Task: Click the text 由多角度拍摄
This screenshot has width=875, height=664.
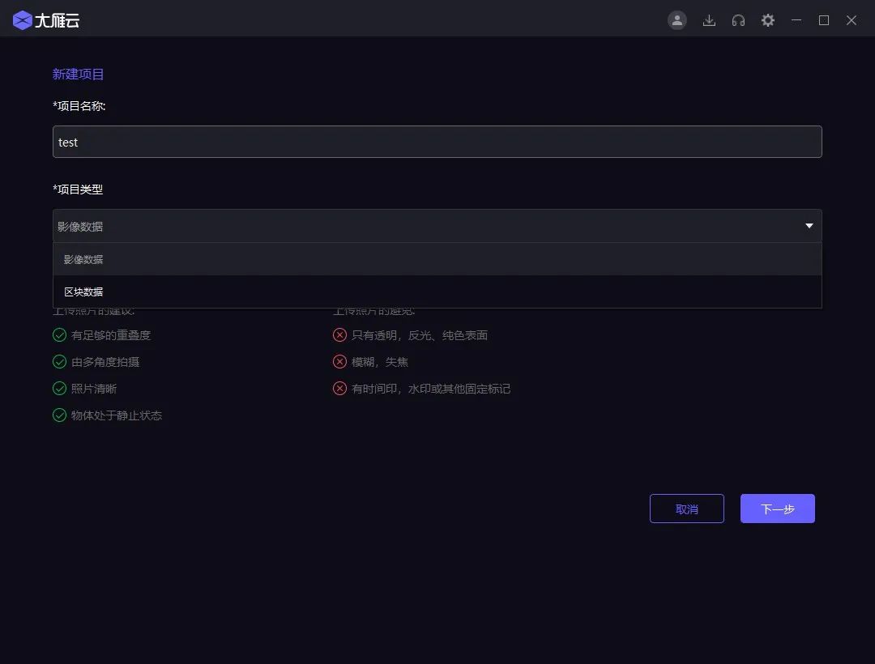Action: [105, 362]
